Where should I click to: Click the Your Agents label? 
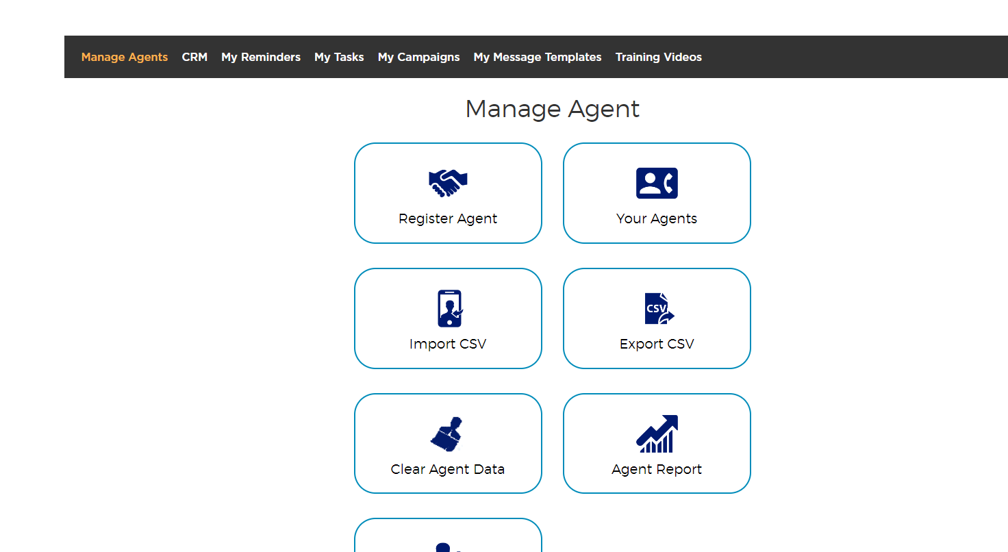[657, 218]
